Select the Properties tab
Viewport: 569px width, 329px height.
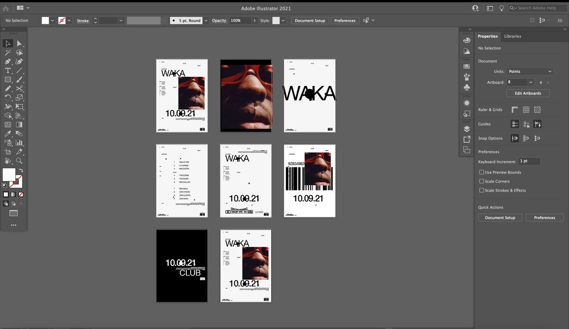click(487, 36)
